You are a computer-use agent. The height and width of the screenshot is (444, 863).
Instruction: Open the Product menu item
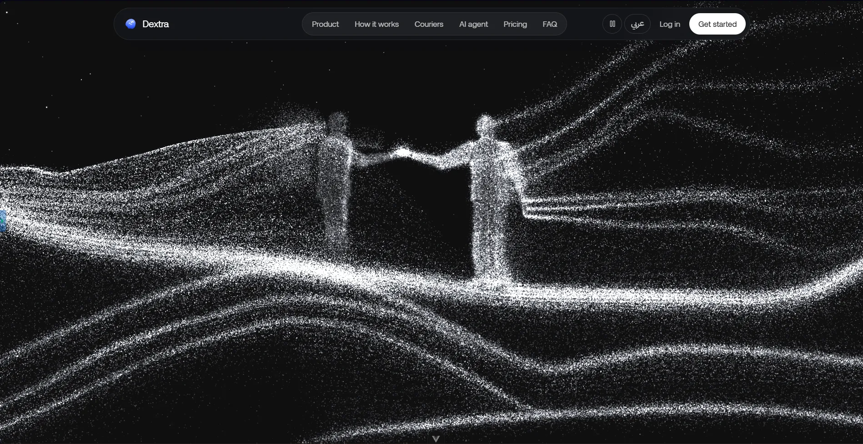point(325,24)
